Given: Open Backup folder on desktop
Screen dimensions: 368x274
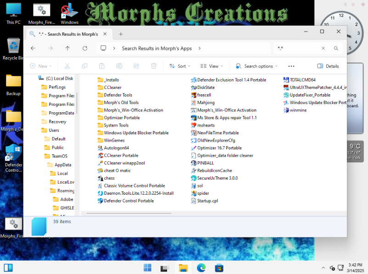Looking at the screenshot, I should [13, 85].
